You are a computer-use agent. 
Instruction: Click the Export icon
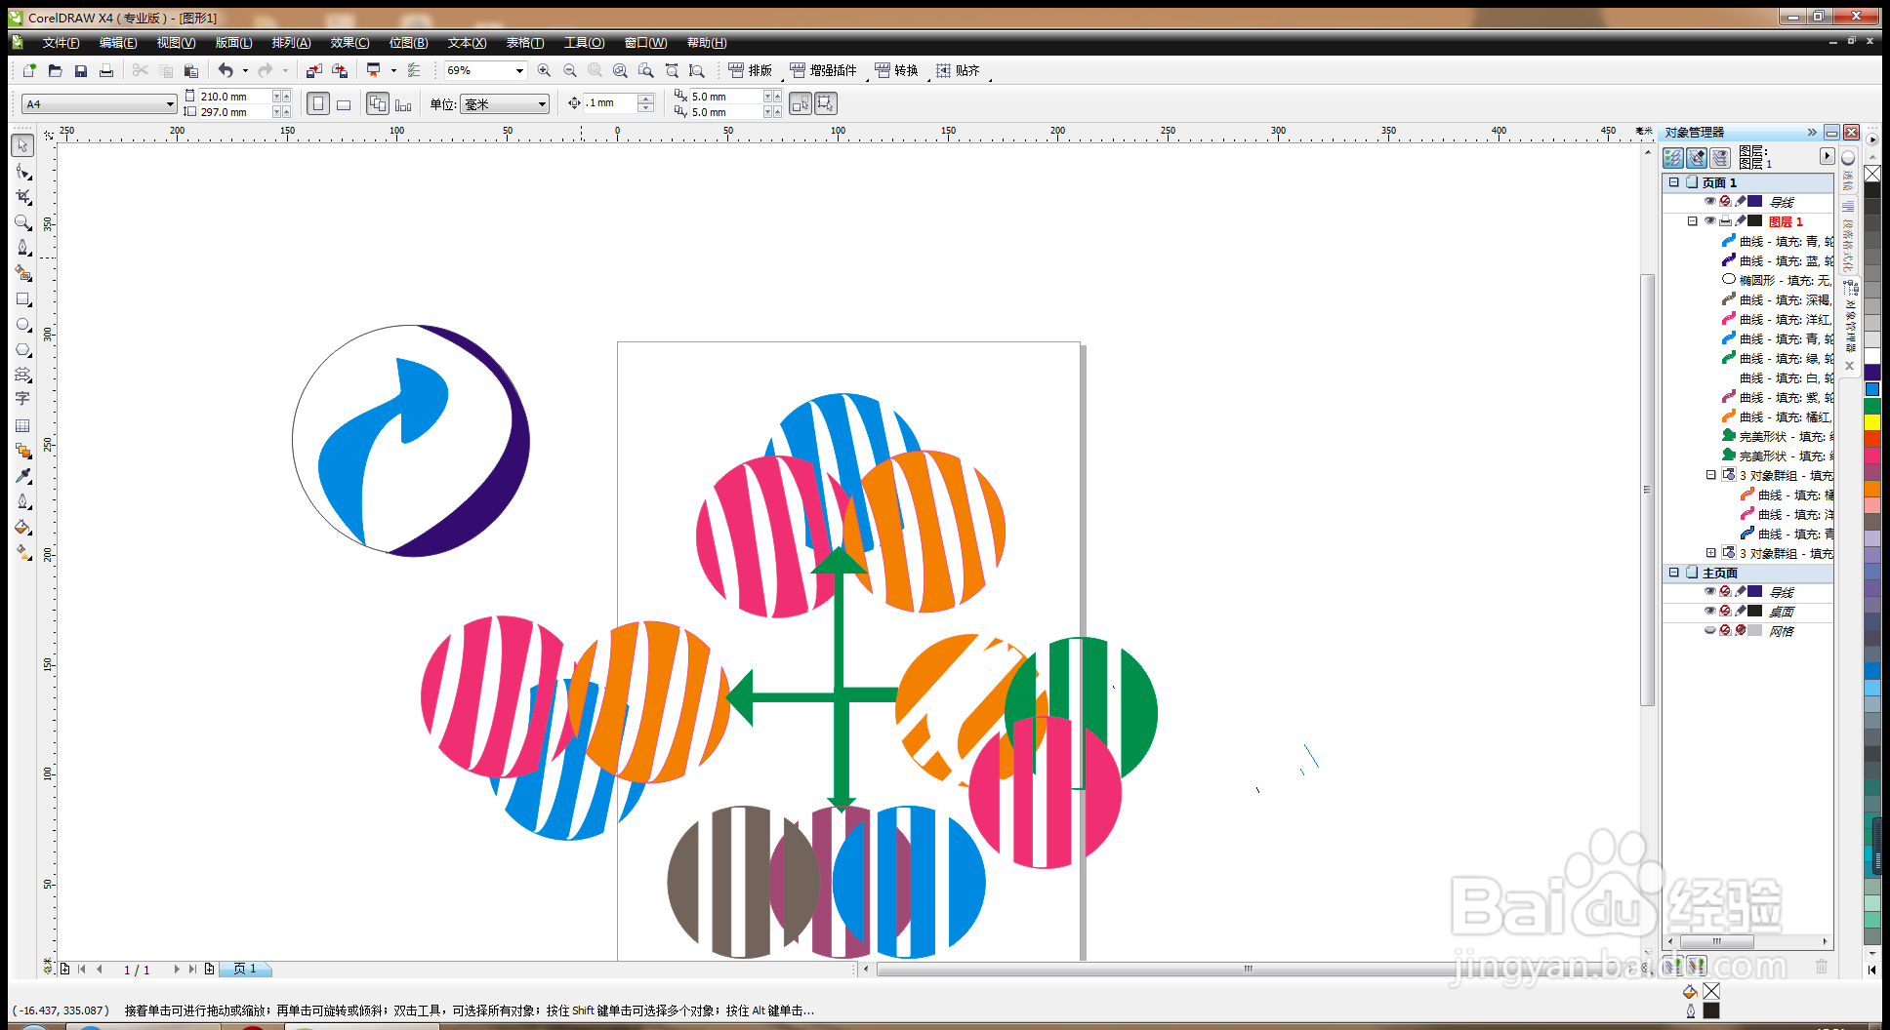(340, 70)
